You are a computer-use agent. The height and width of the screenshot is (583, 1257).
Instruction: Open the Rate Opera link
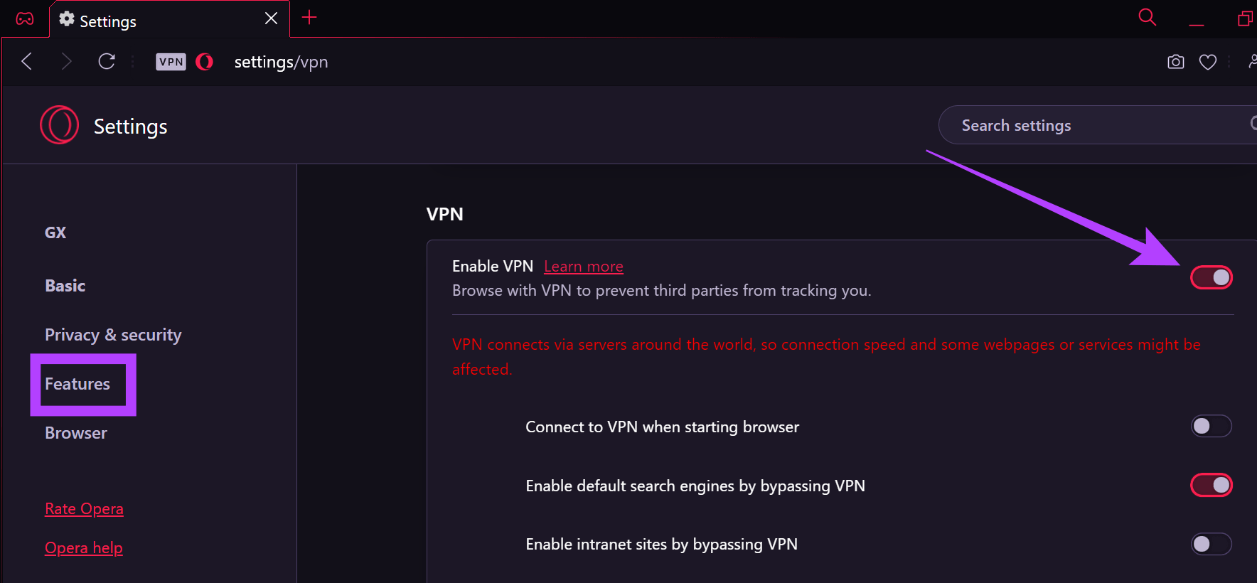pyautogui.click(x=84, y=509)
